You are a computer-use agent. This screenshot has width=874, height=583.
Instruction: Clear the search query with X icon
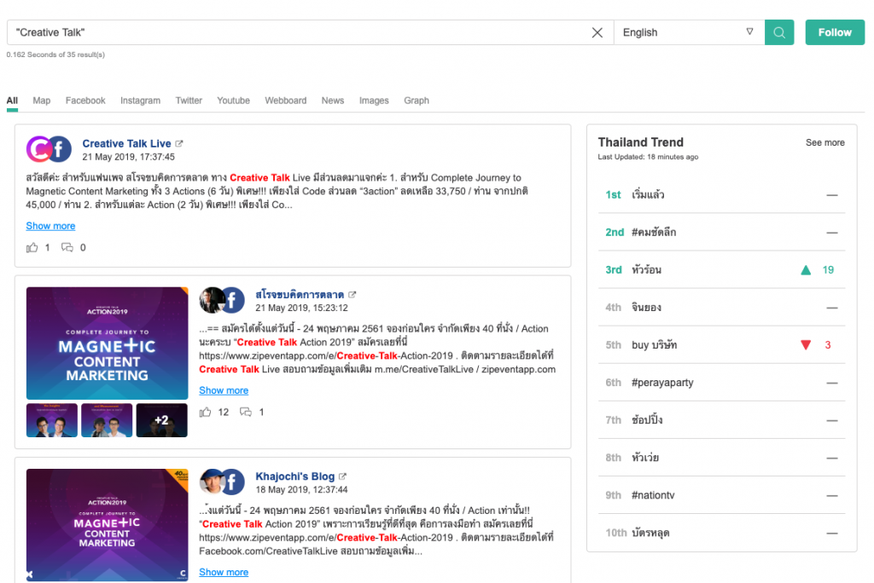point(597,33)
